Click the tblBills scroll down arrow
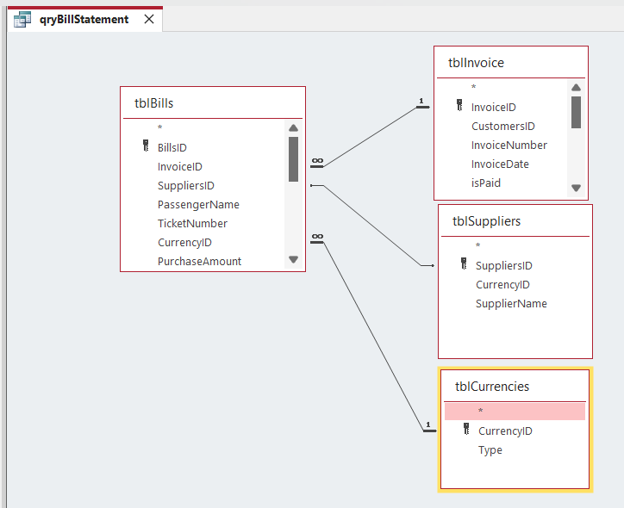The width and height of the screenshot is (624, 508). tap(294, 259)
